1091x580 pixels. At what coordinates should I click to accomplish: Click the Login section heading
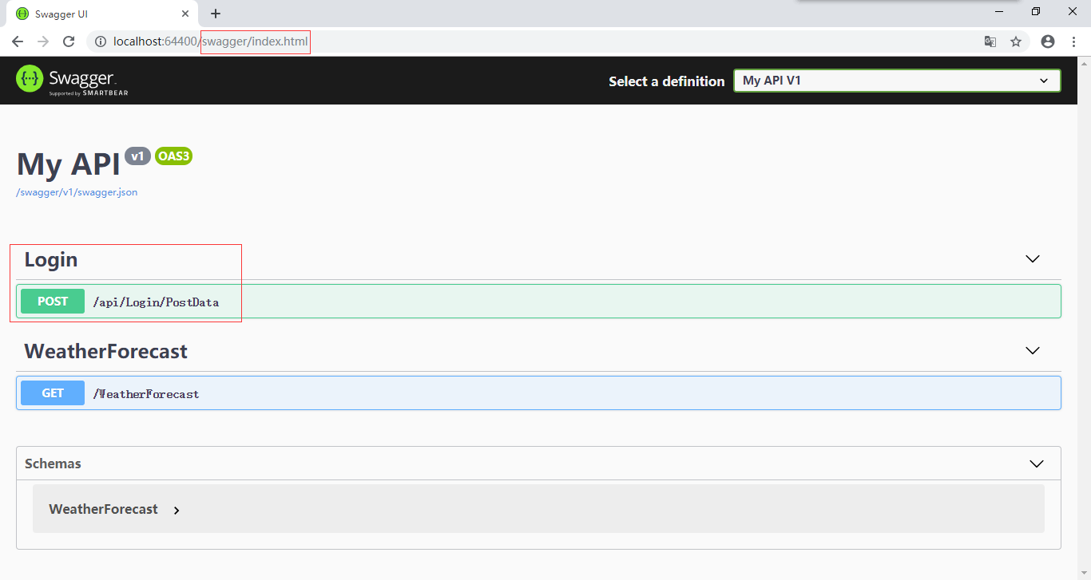(x=51, y=259)
